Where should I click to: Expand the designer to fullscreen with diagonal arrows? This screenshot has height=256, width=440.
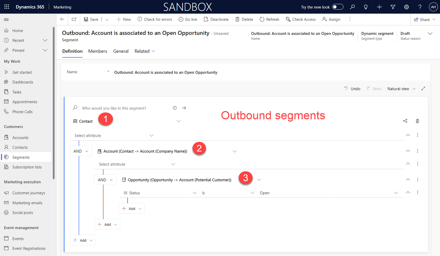click(x=423, y=88)
